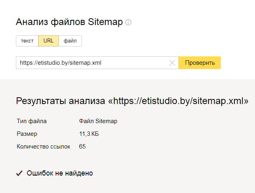Click the checkmark icon before Ошибок не найдено
Viewport: 255px width, 193px height.
coord(19,173)
